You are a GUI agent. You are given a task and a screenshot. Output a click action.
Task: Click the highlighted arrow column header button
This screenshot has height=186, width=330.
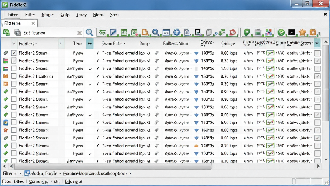coord(90,44)
